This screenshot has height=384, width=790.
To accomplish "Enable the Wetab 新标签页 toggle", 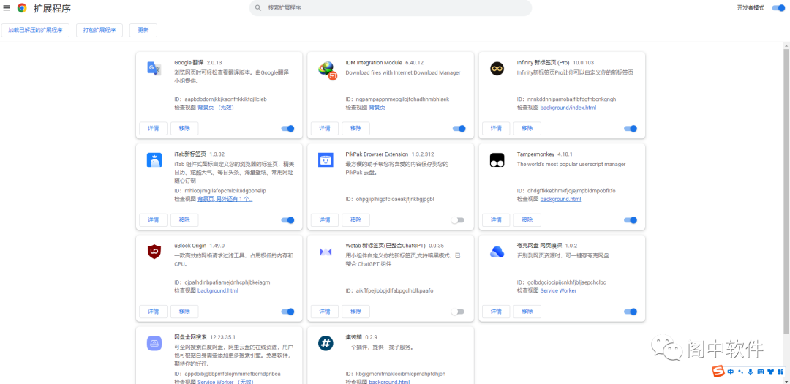I will (457, 312).
